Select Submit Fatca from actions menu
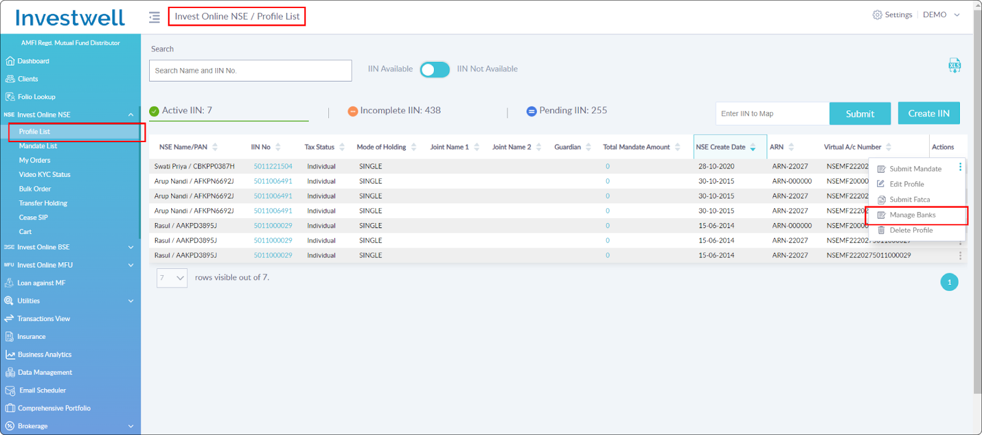982x435 pixels. (x=903, y=200)
